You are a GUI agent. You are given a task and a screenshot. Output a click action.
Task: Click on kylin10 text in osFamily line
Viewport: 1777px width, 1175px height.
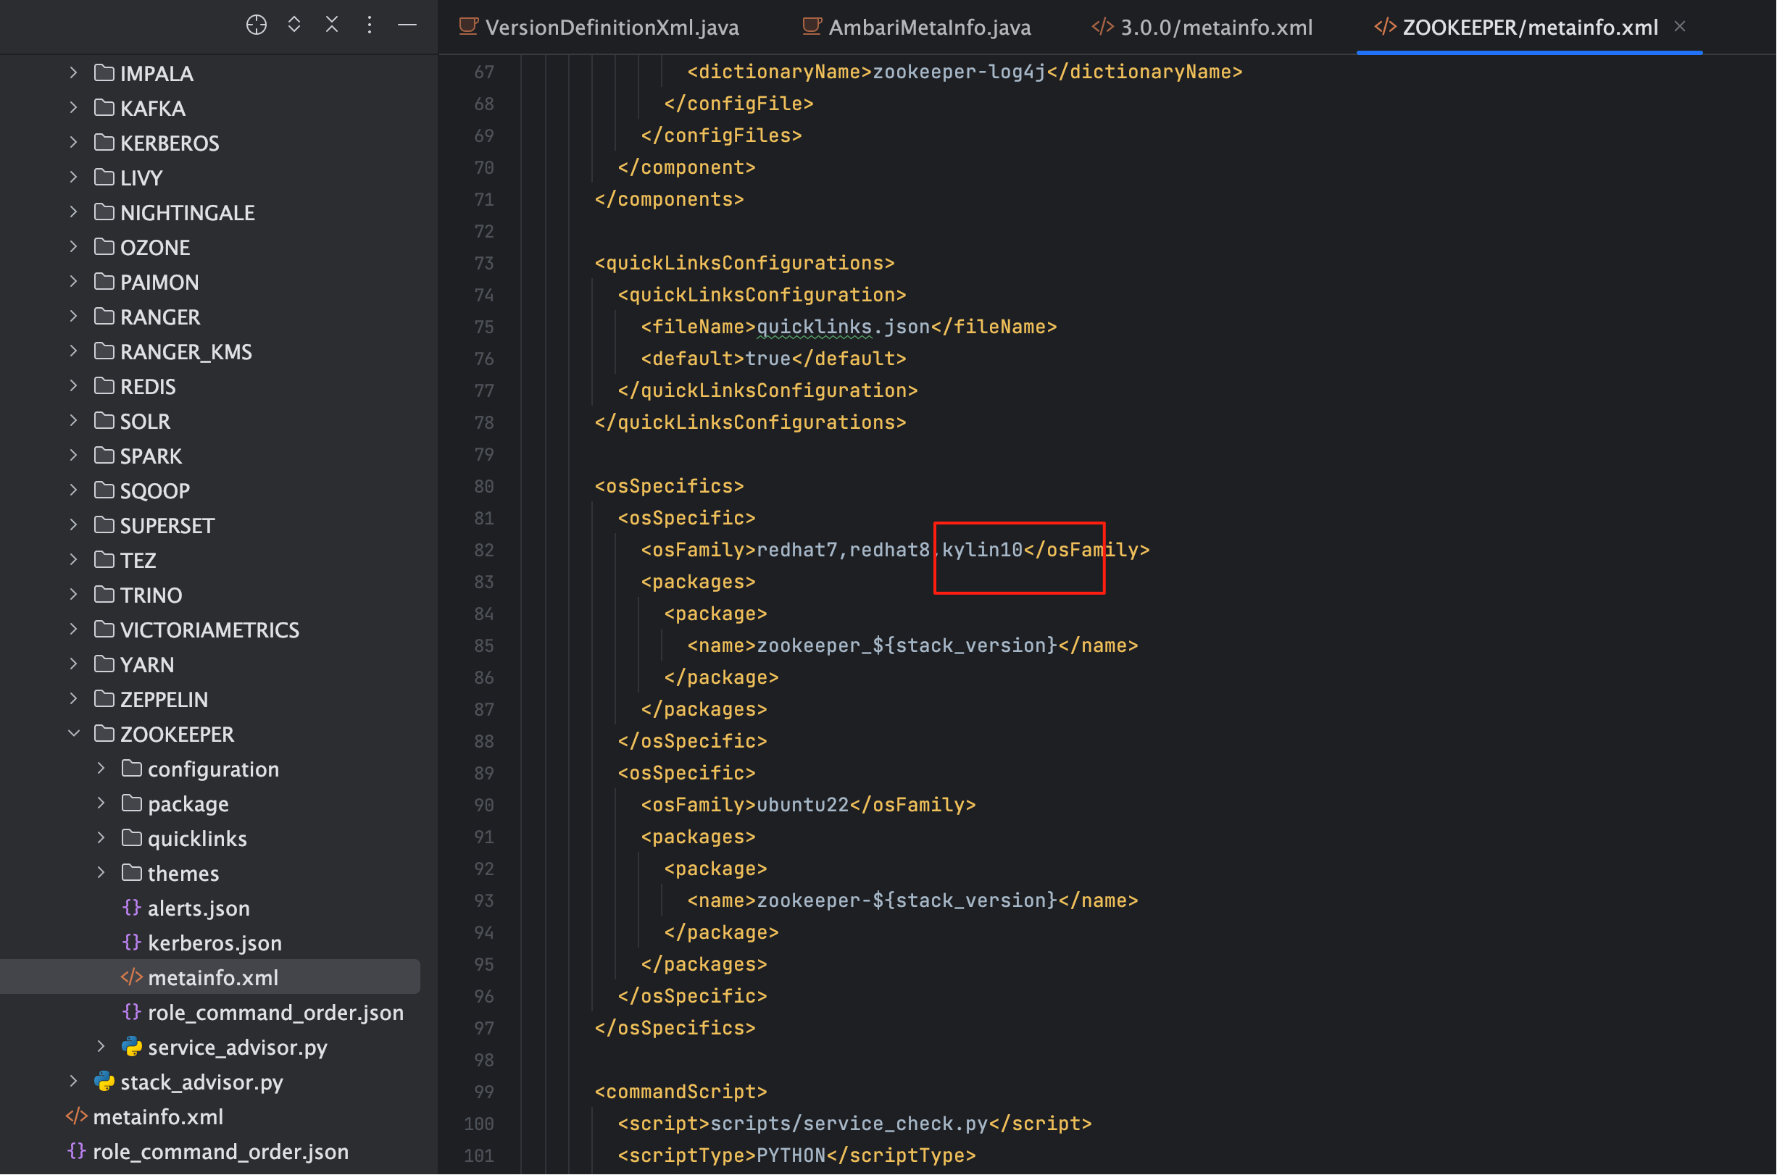[982, 550]
